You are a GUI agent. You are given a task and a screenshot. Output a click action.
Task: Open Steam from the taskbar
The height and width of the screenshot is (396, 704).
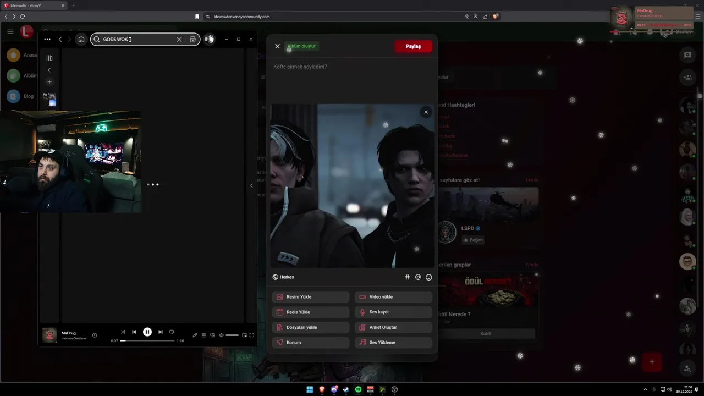tap(346, 389)
